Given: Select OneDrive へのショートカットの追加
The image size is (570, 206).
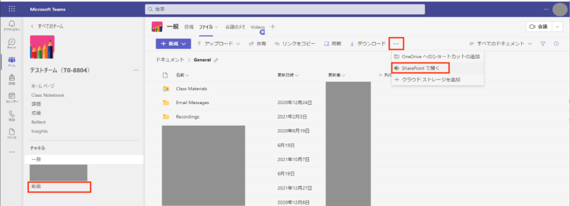Looking at the screenshot, I should (x=438, y=56).
